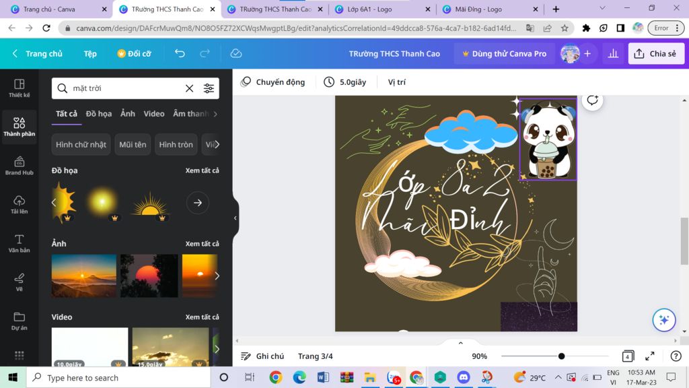
Task: Click the undo arrow
Action: tap(180, 53)
